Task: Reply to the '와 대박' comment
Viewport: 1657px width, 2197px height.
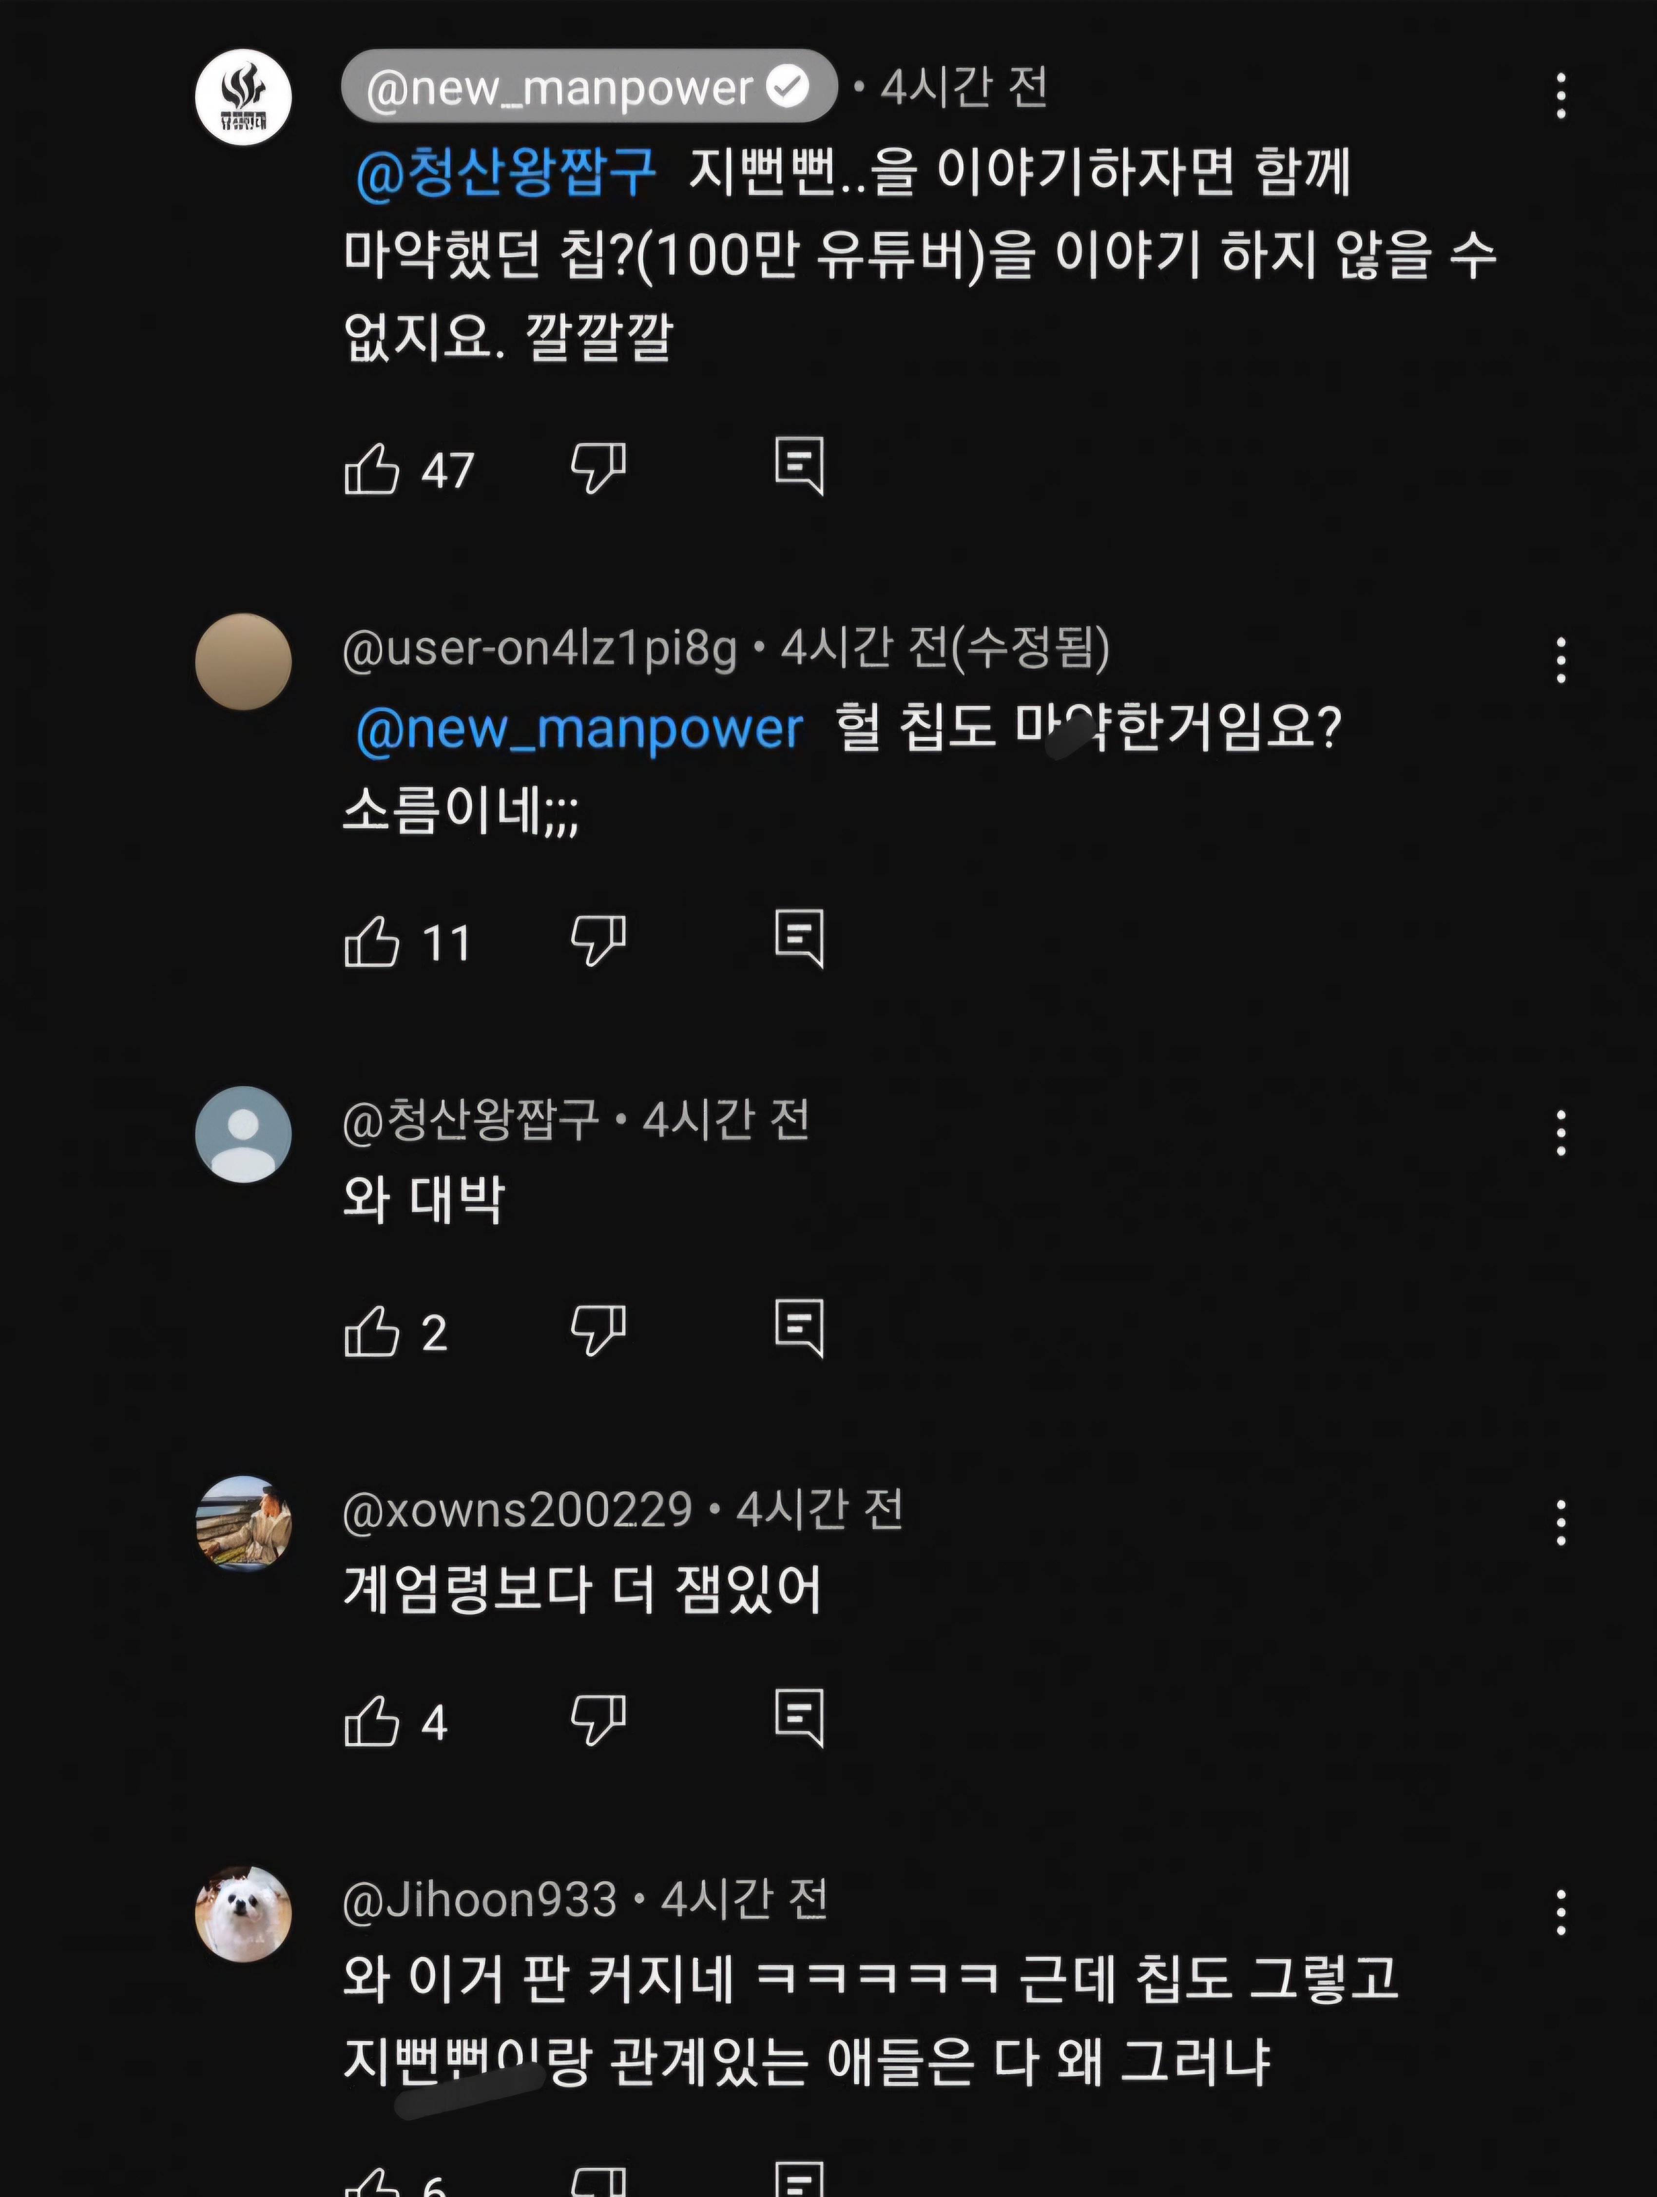Action: click(x=800, y=1327)
